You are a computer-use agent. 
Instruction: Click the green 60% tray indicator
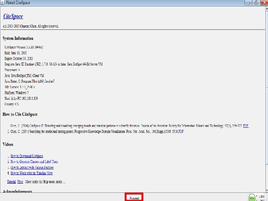click(252, 198)
